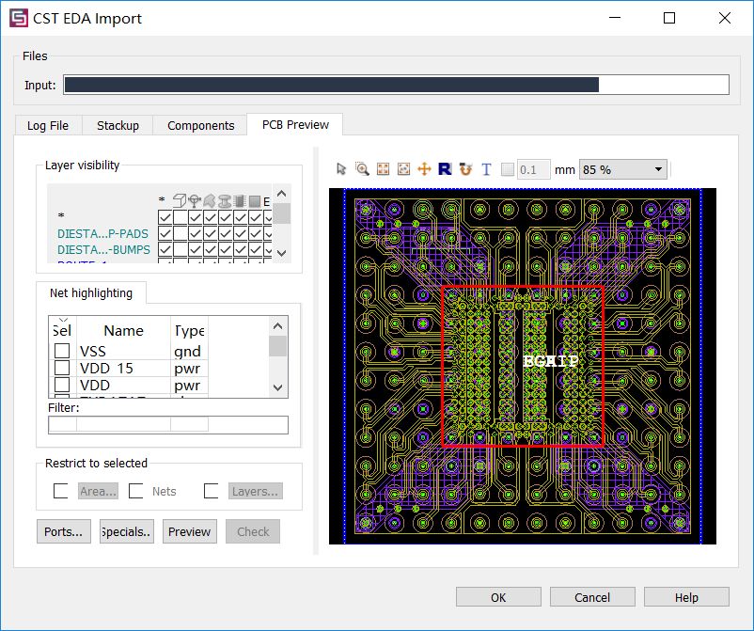
Task: Click net list scroll down arrow
Action: [278, 387]
